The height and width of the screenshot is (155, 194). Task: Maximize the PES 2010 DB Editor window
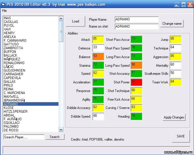tap(183, 5)
